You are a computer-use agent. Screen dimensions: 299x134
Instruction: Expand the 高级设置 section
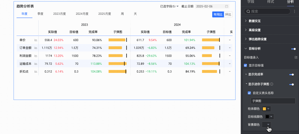click(246, 30)
